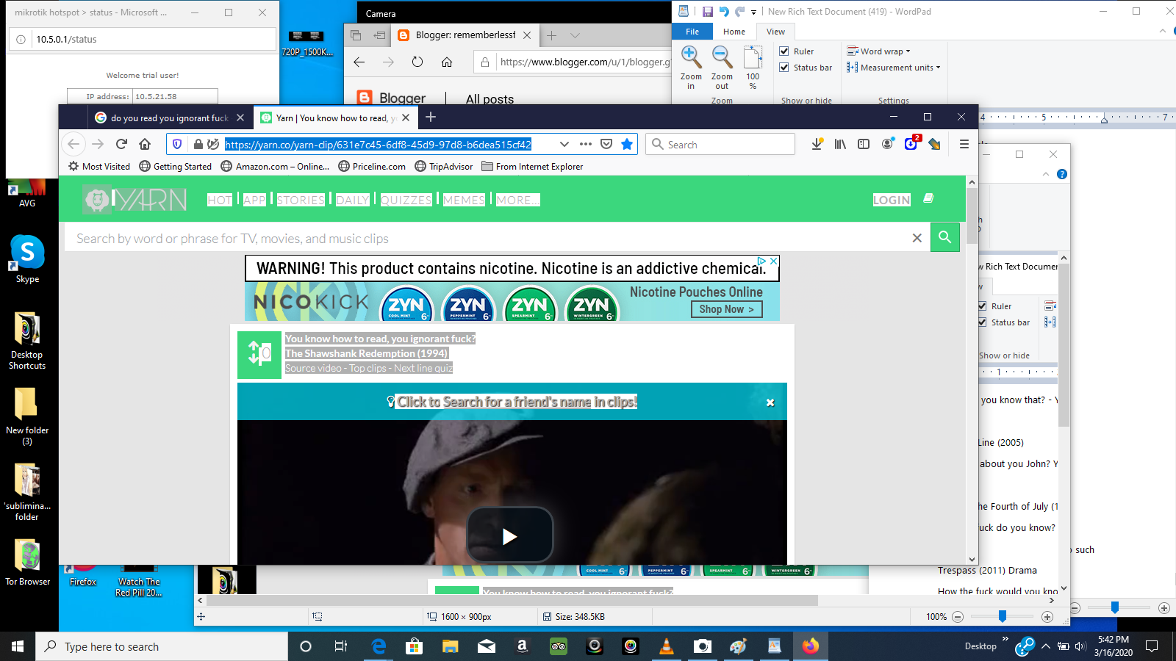Click 'Click to Search for a friend's name' link
The width and height of the screenshot is (1176, 661).
[x=517, y=402]
